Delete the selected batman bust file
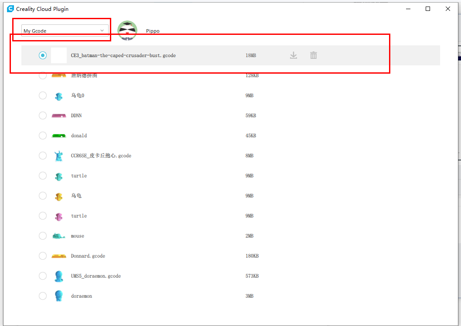This screenshot has height=326, width=461. 313,55
